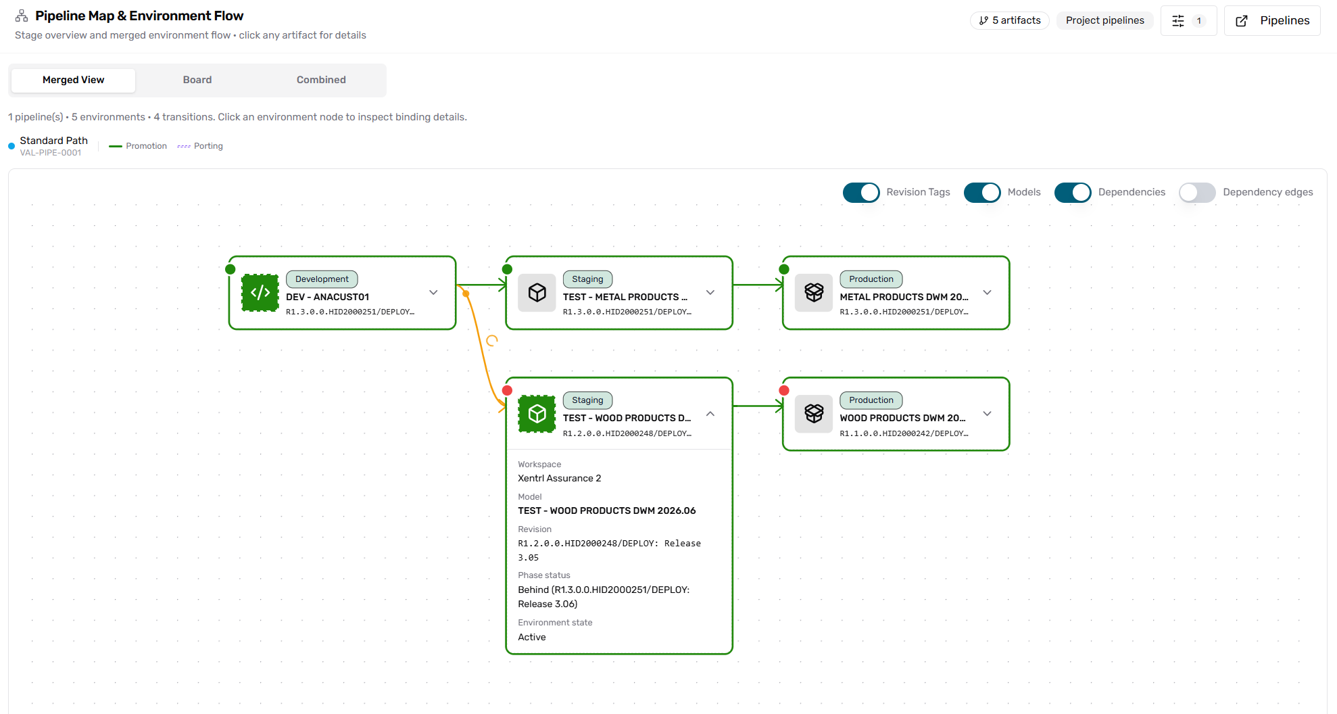Click the pipeline map hierarchy icon in title
Screen dimensions: 1337x714
point(22,16)
